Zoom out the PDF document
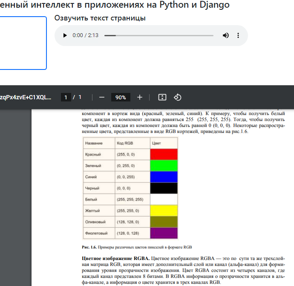294x286 pixels. (x=102, y=97)
